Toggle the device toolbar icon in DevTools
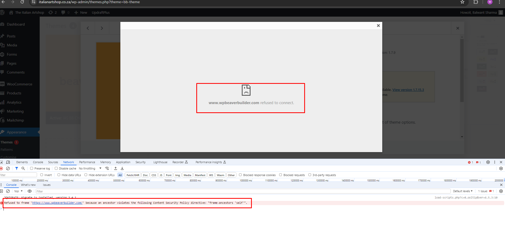 [8, 162]
